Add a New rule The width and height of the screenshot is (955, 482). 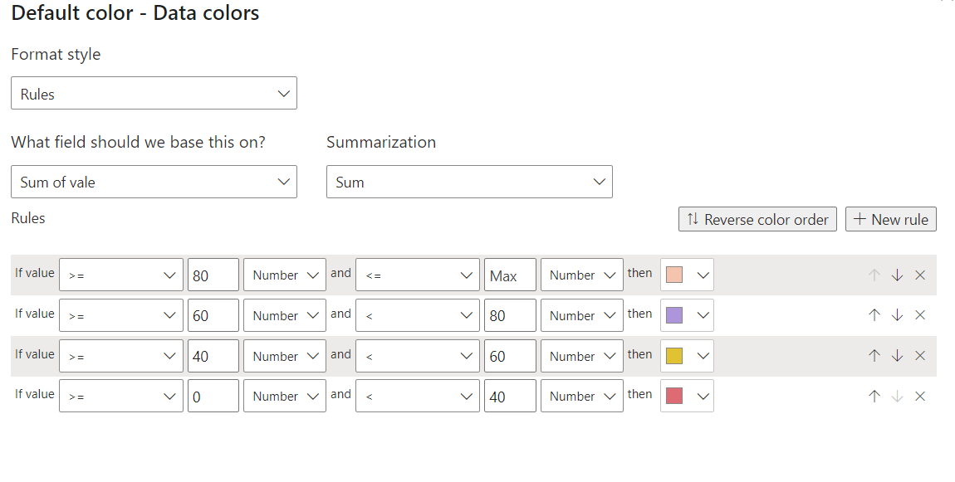click(x=891, y=219)
